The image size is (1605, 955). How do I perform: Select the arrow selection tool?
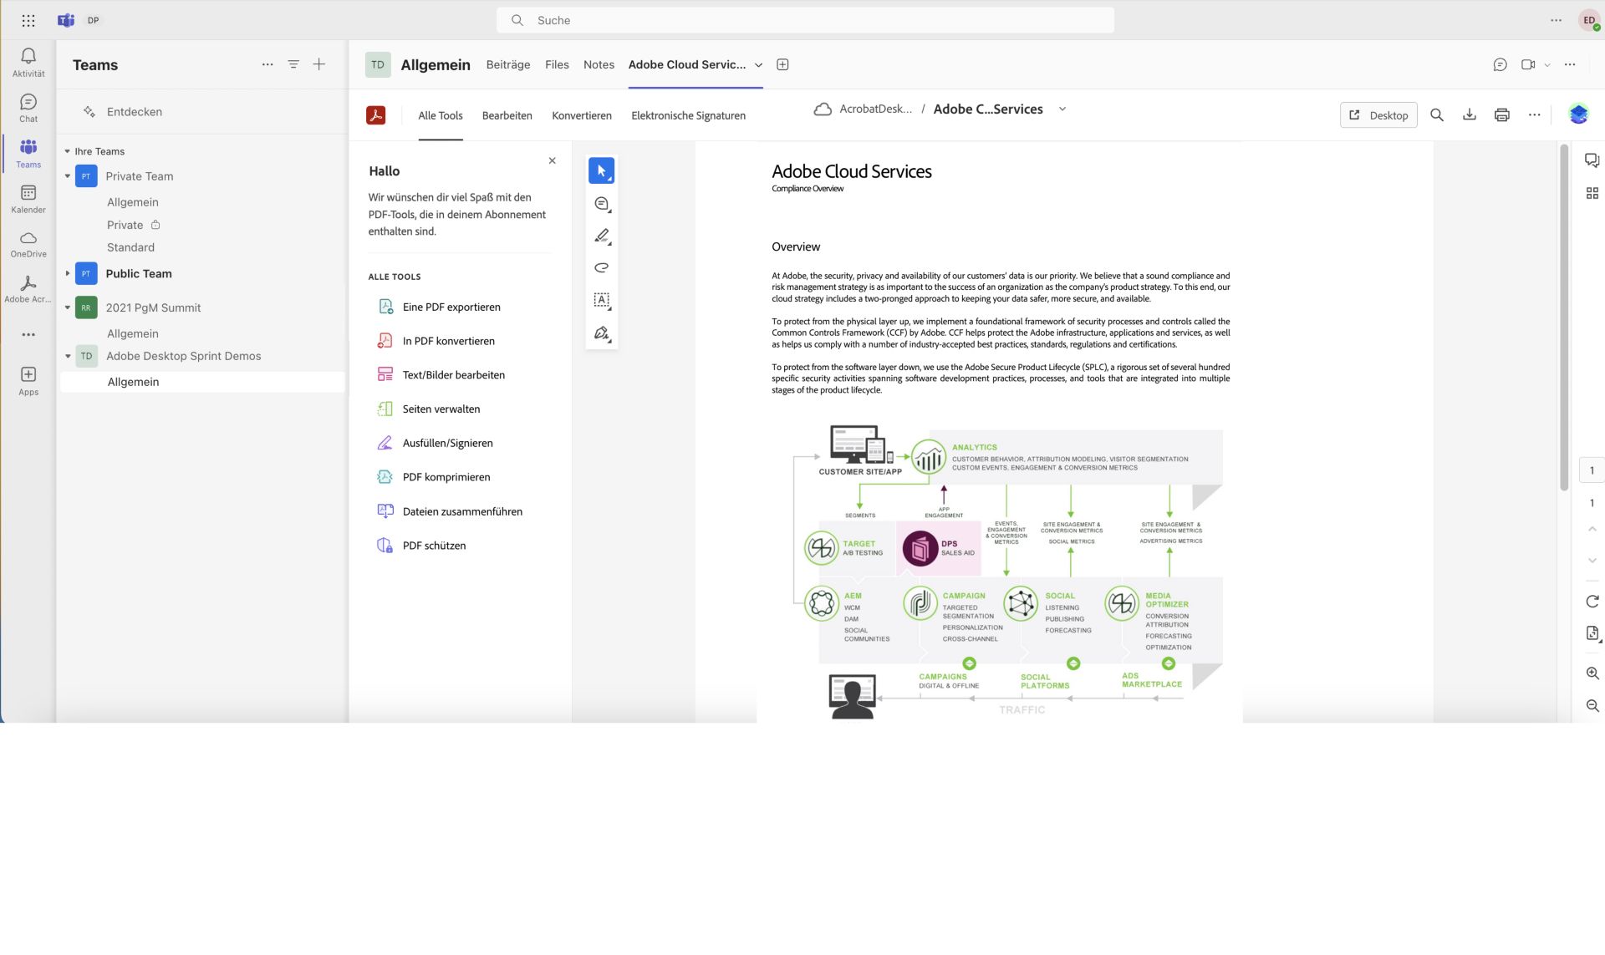click(602, 170)
